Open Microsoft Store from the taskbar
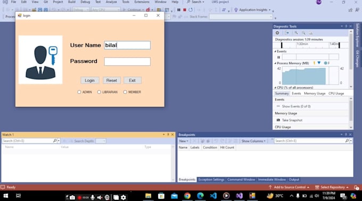The height and width of the screenshot is (201, 362). 161,196
